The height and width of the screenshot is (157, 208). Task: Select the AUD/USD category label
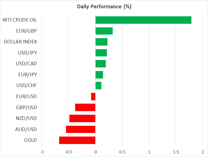(x=26, y=129)
